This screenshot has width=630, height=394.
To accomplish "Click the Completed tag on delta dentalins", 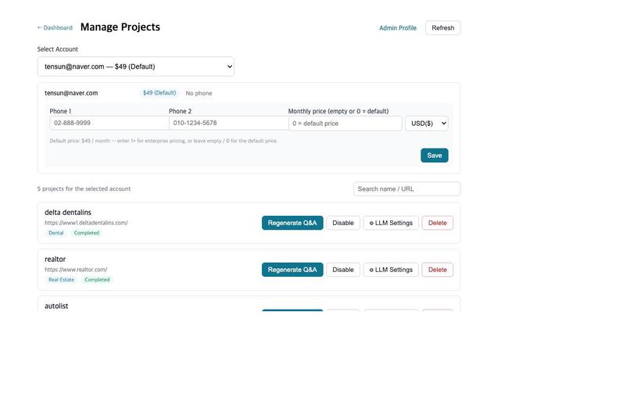I will coord(87,233).
